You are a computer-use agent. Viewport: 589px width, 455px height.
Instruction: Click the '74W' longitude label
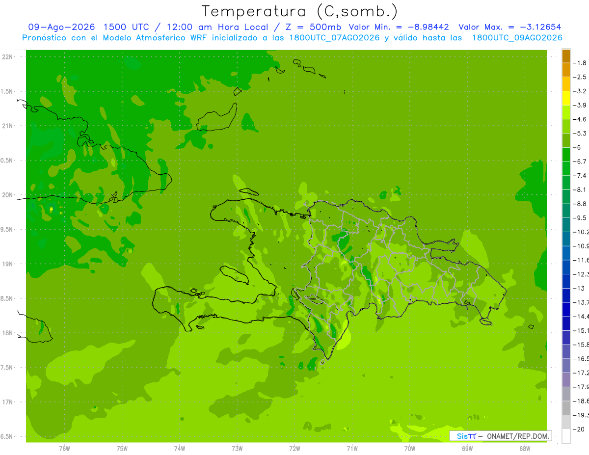pyautogui.click(x=179, y=448)
